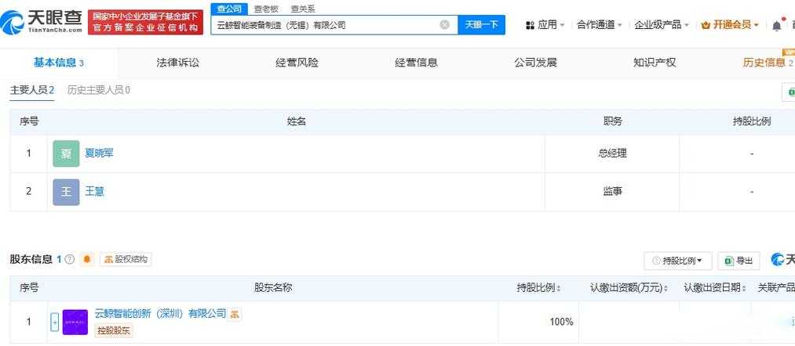
Task: Click the 控股股东 tag
Action: (114, 331)
